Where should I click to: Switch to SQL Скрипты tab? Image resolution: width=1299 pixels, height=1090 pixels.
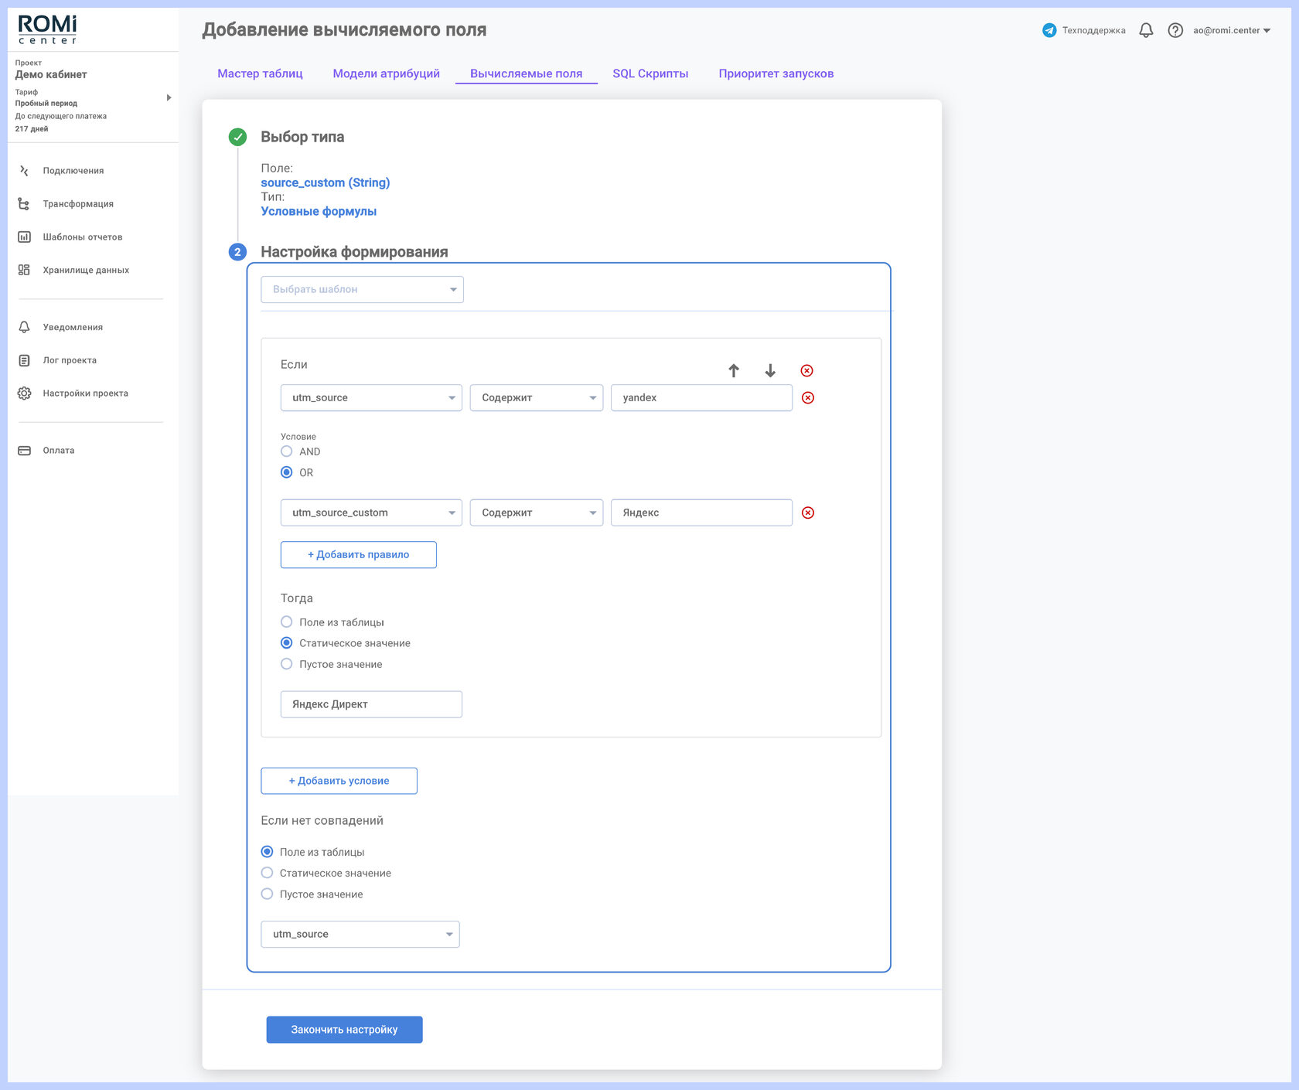(x=650, y=74)
